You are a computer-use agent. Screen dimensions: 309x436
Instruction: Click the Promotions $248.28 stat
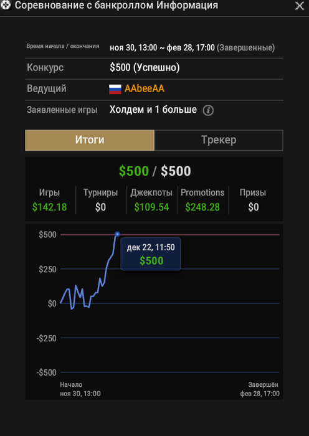coord(202,200)
